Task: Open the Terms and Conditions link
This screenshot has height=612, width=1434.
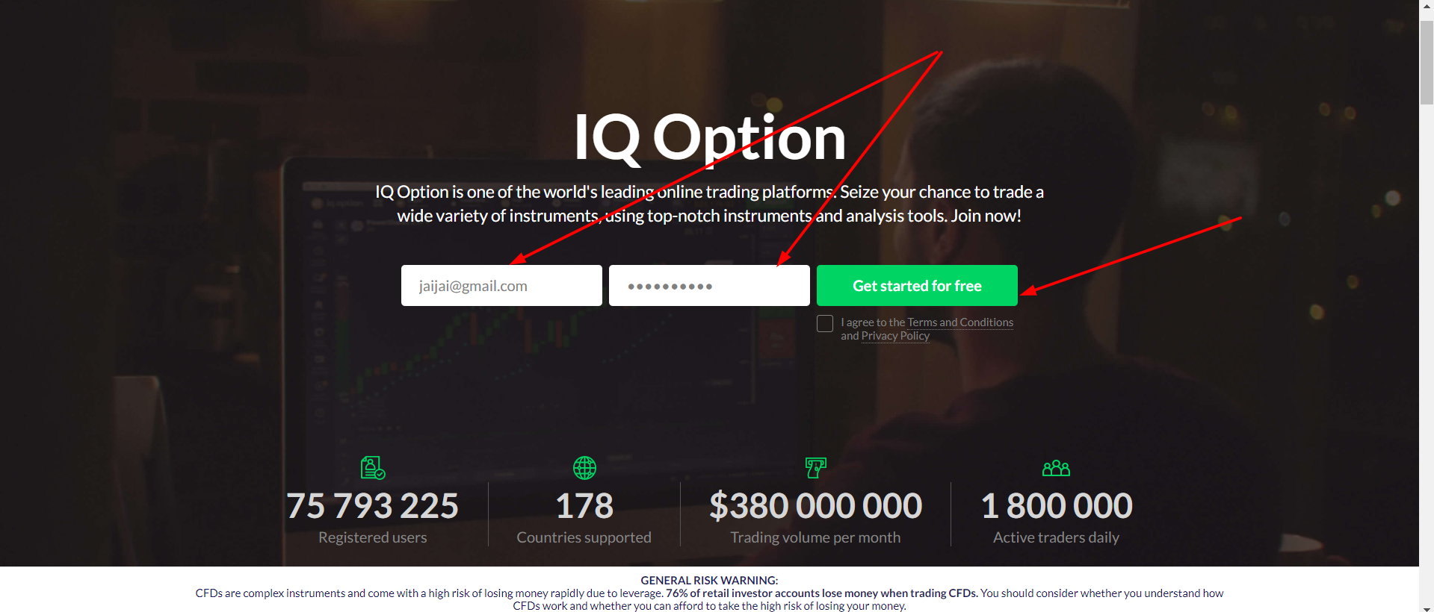Action: (x=960, y=322)
